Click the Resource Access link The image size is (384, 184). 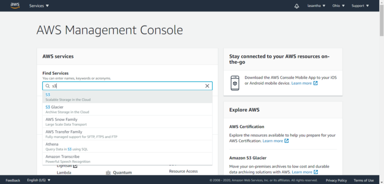pyautogui.click(x=183, y=171)
